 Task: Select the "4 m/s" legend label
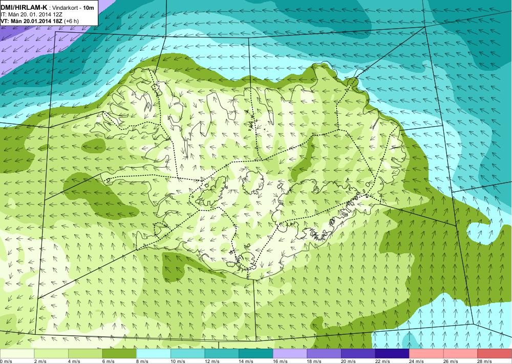pos(74,361)
